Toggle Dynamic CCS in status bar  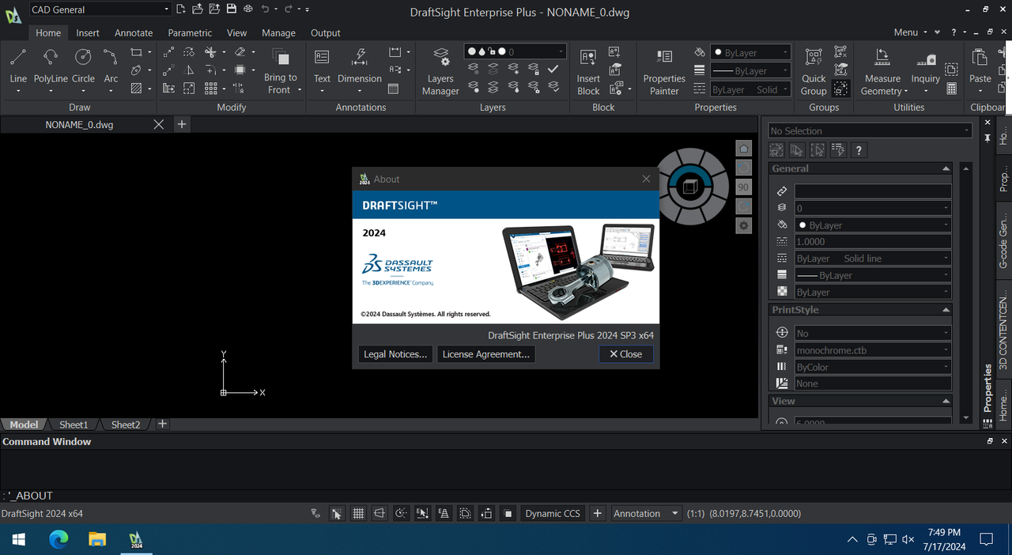pos(553,513)
